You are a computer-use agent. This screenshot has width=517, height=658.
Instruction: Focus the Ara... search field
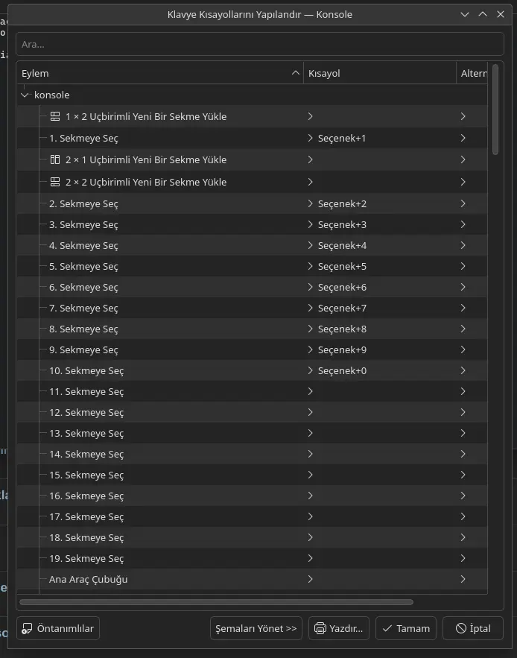pyautogui.click(x=260, y=44)
